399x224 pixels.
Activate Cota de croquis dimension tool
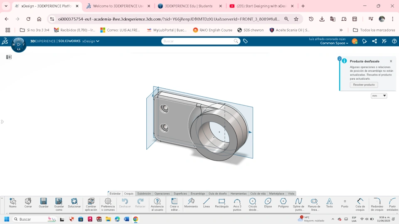360,202
